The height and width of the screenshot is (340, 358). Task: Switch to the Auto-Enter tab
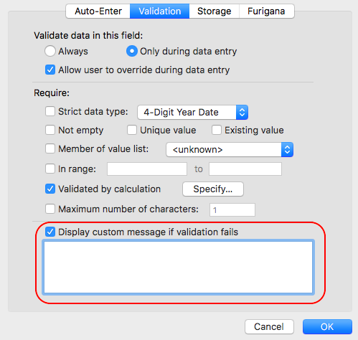pos(98,11)
